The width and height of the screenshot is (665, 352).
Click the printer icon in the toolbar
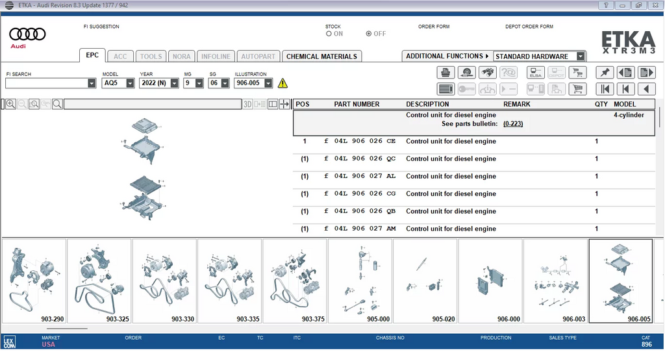[446, 73]
